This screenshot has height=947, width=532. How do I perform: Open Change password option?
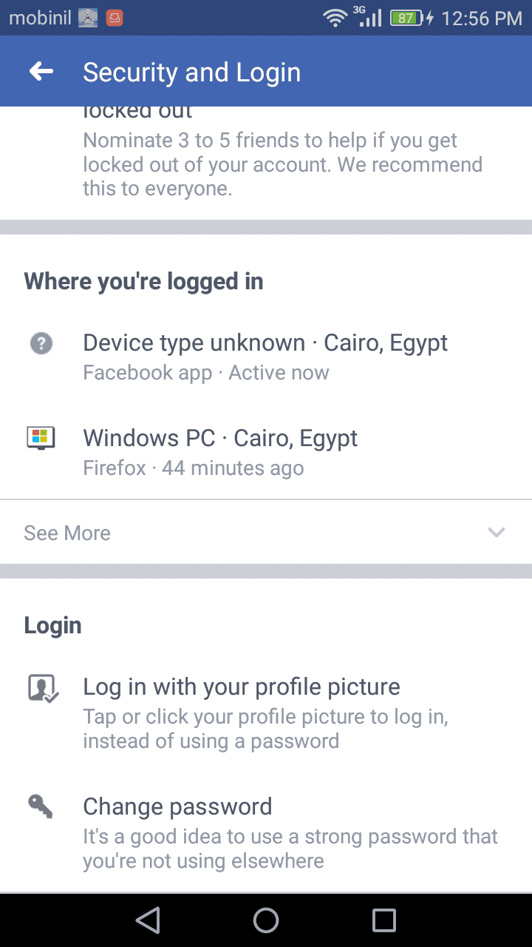(x=177, y=806)
